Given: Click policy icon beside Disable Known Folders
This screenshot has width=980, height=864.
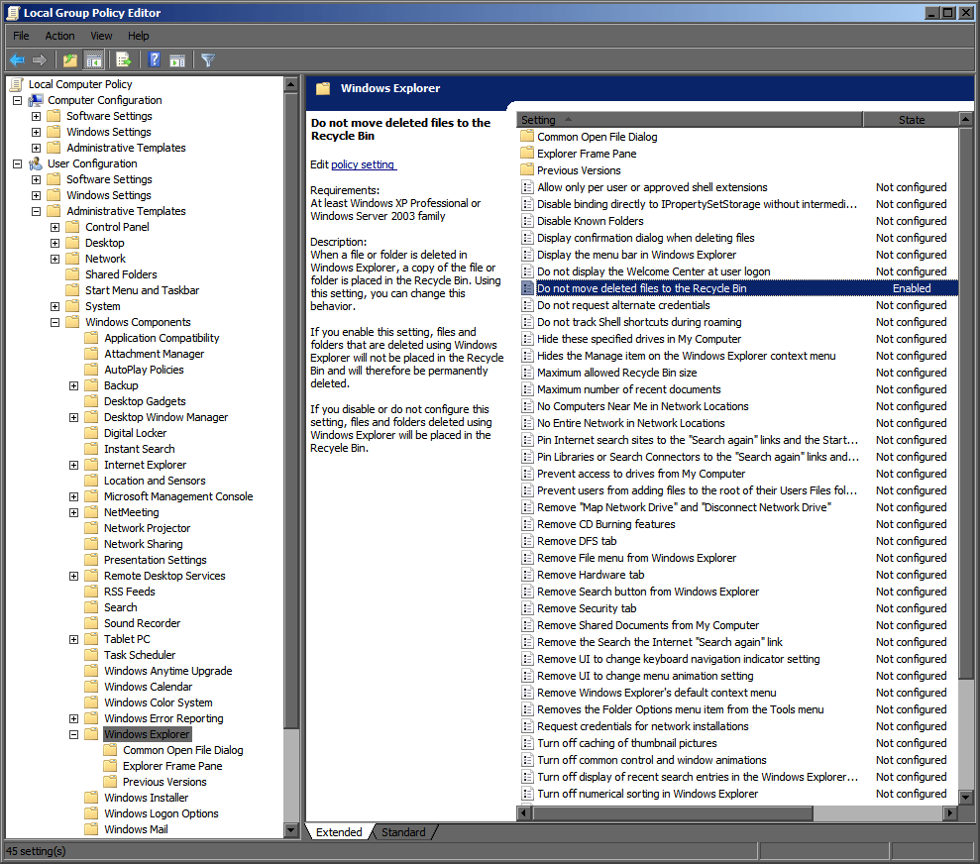Looking at the screenshot, I should [x=527, y=221].
